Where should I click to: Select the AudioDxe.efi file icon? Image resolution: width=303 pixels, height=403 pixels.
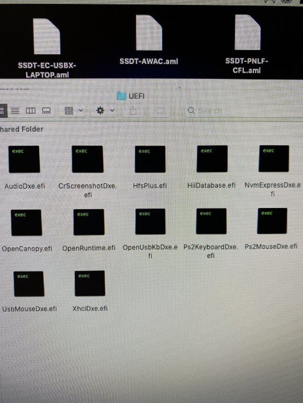point(24,159)
